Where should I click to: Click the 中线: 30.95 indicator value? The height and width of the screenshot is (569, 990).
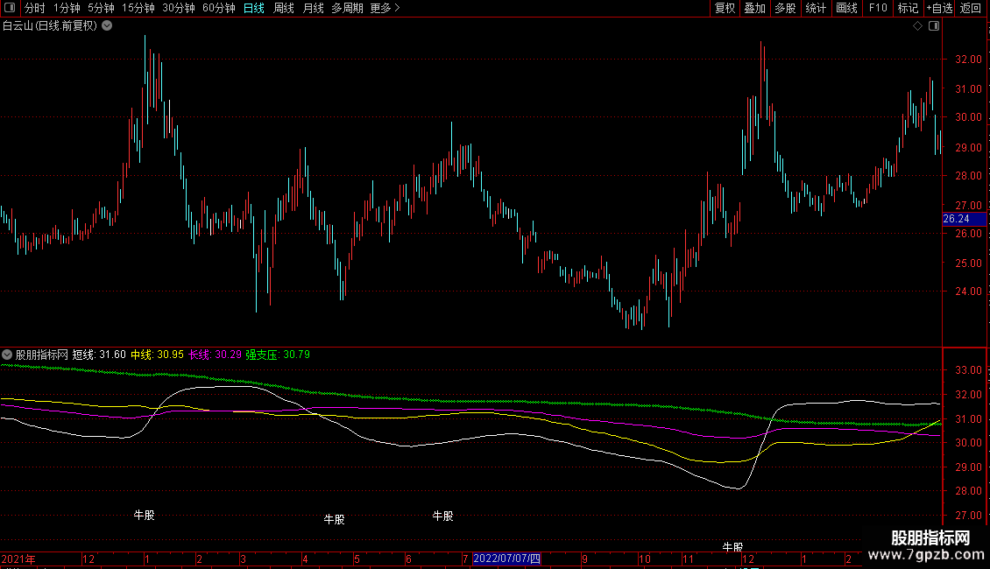click(x=157, y=355)
